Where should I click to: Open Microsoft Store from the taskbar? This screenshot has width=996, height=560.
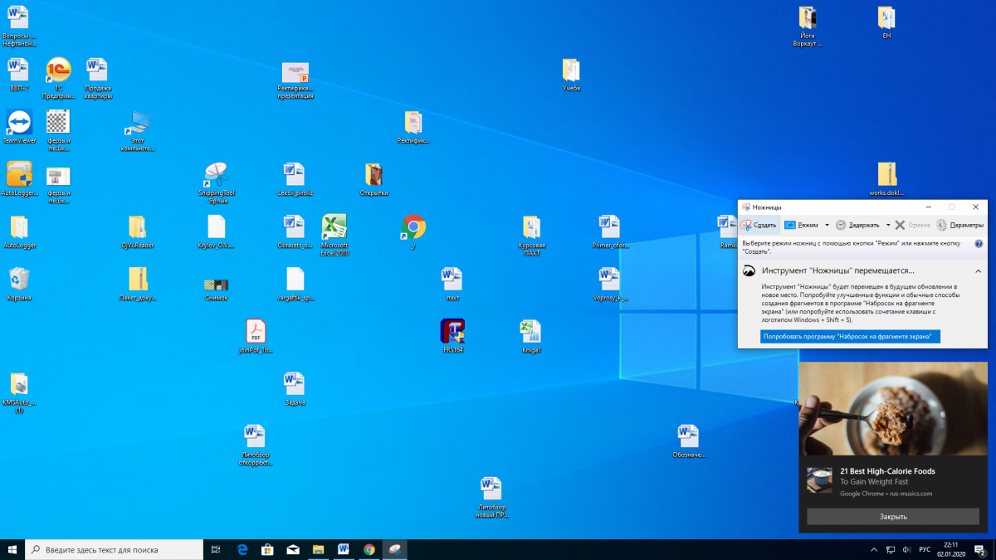point(267,549)
